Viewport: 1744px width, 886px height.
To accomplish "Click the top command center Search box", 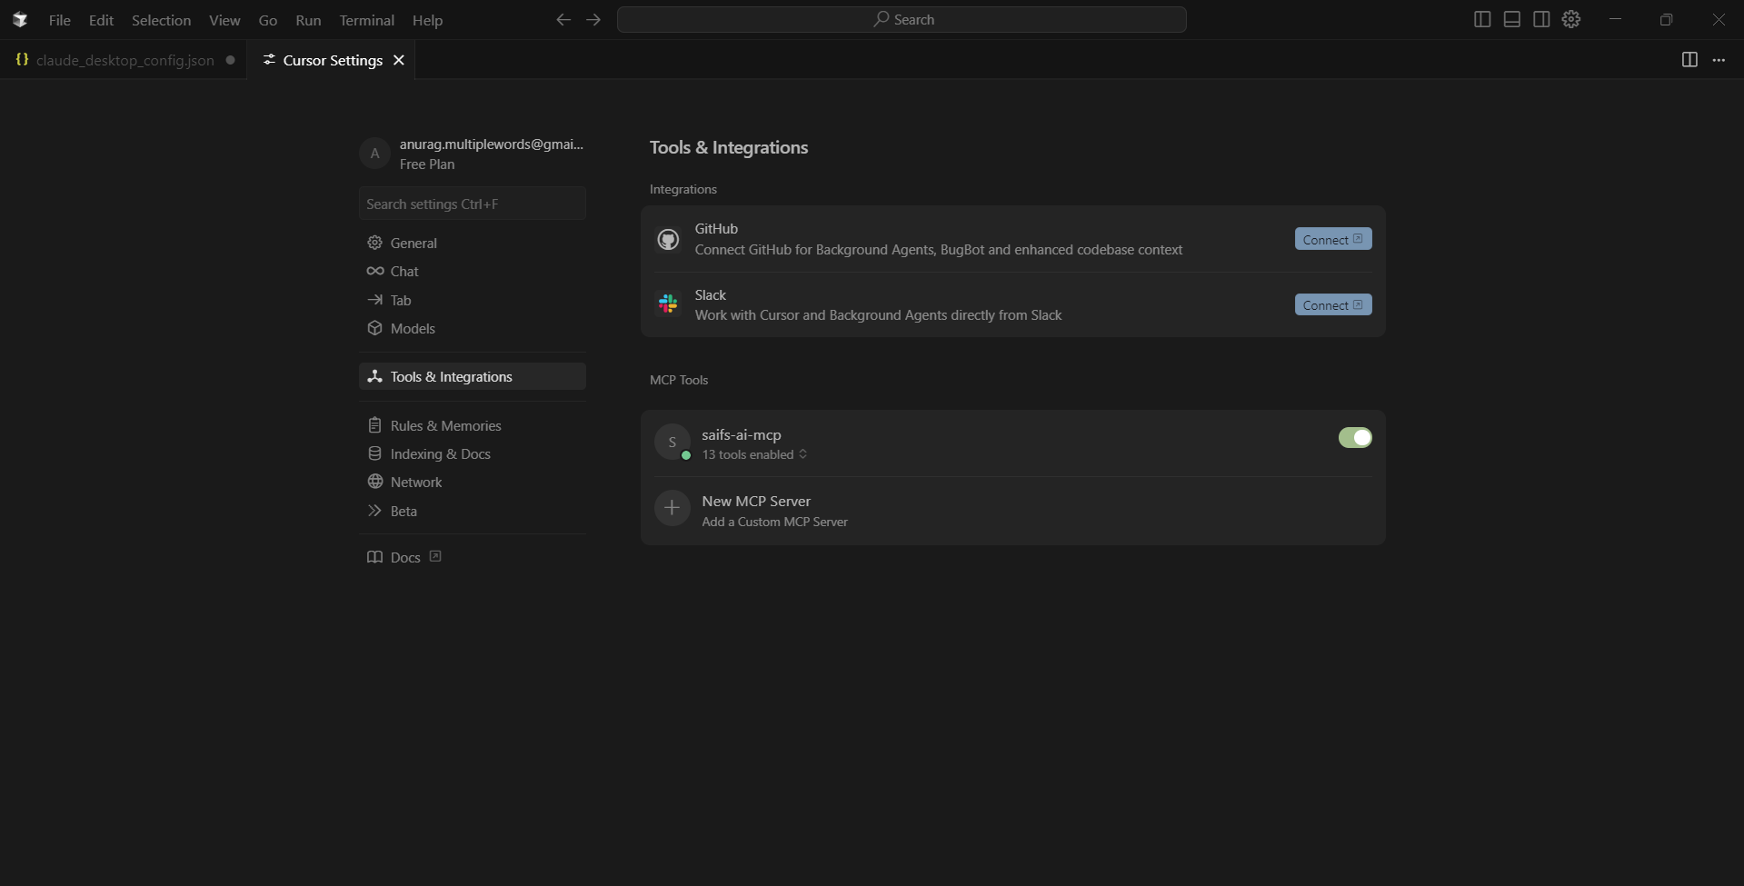I will point(902,19).
